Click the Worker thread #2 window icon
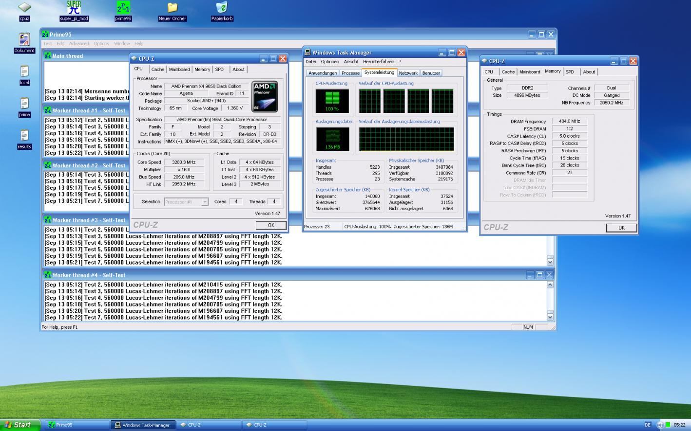 (x=48, y=165)
